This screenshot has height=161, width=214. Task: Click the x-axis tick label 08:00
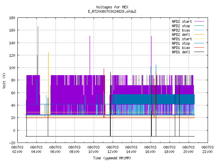74,152
